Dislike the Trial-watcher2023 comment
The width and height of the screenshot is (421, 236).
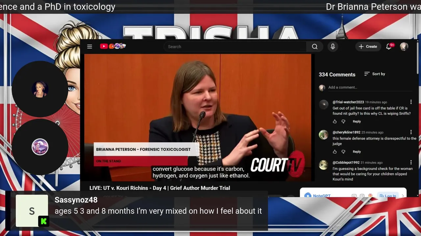[343, 122]
